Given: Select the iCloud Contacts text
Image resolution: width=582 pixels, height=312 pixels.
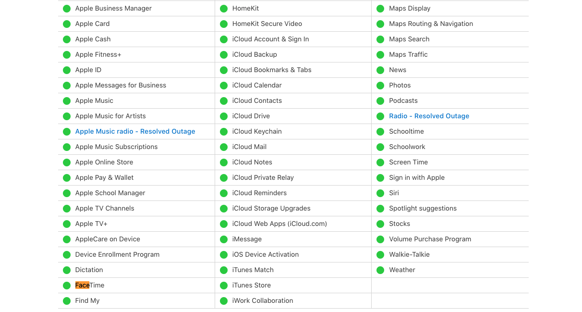Looking at the screenshot, I should 257,100.
